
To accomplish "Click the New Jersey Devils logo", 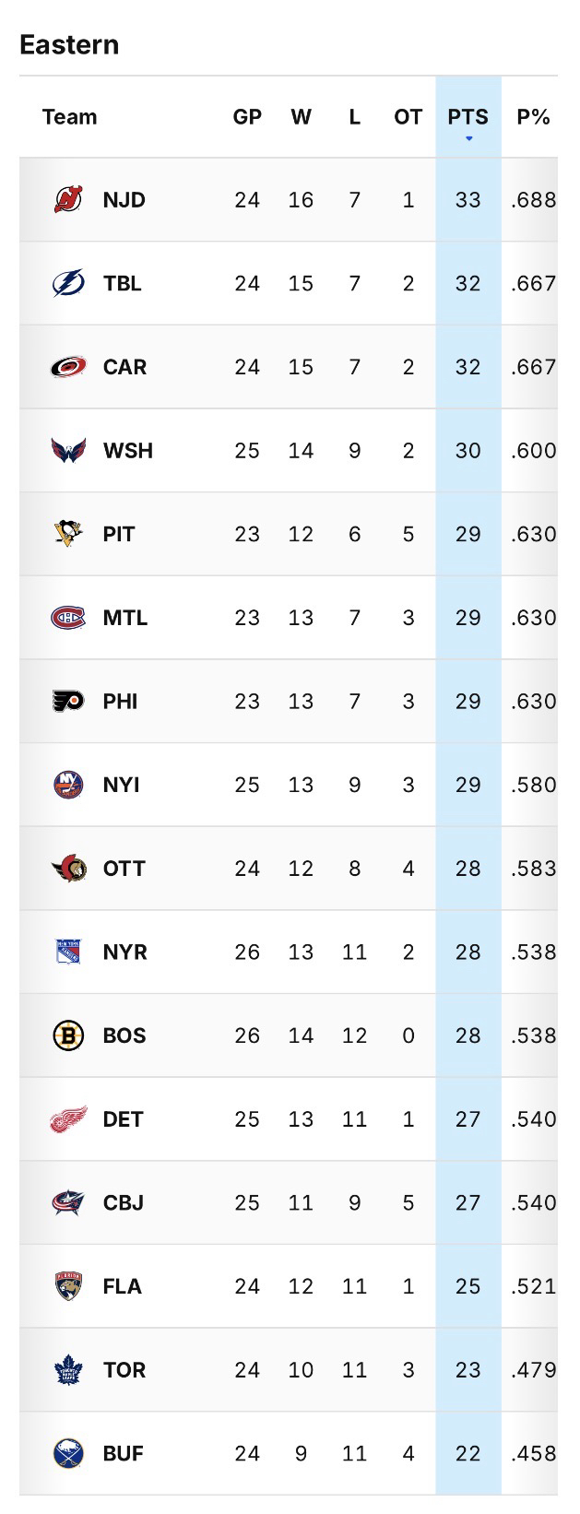I will pyautogui.click(x=68, y=200).
